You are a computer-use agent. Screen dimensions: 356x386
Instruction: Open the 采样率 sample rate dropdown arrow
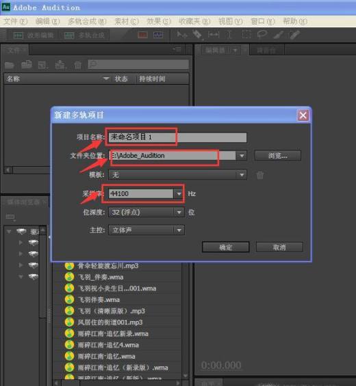pyautogui.click(x=179, y=194)
